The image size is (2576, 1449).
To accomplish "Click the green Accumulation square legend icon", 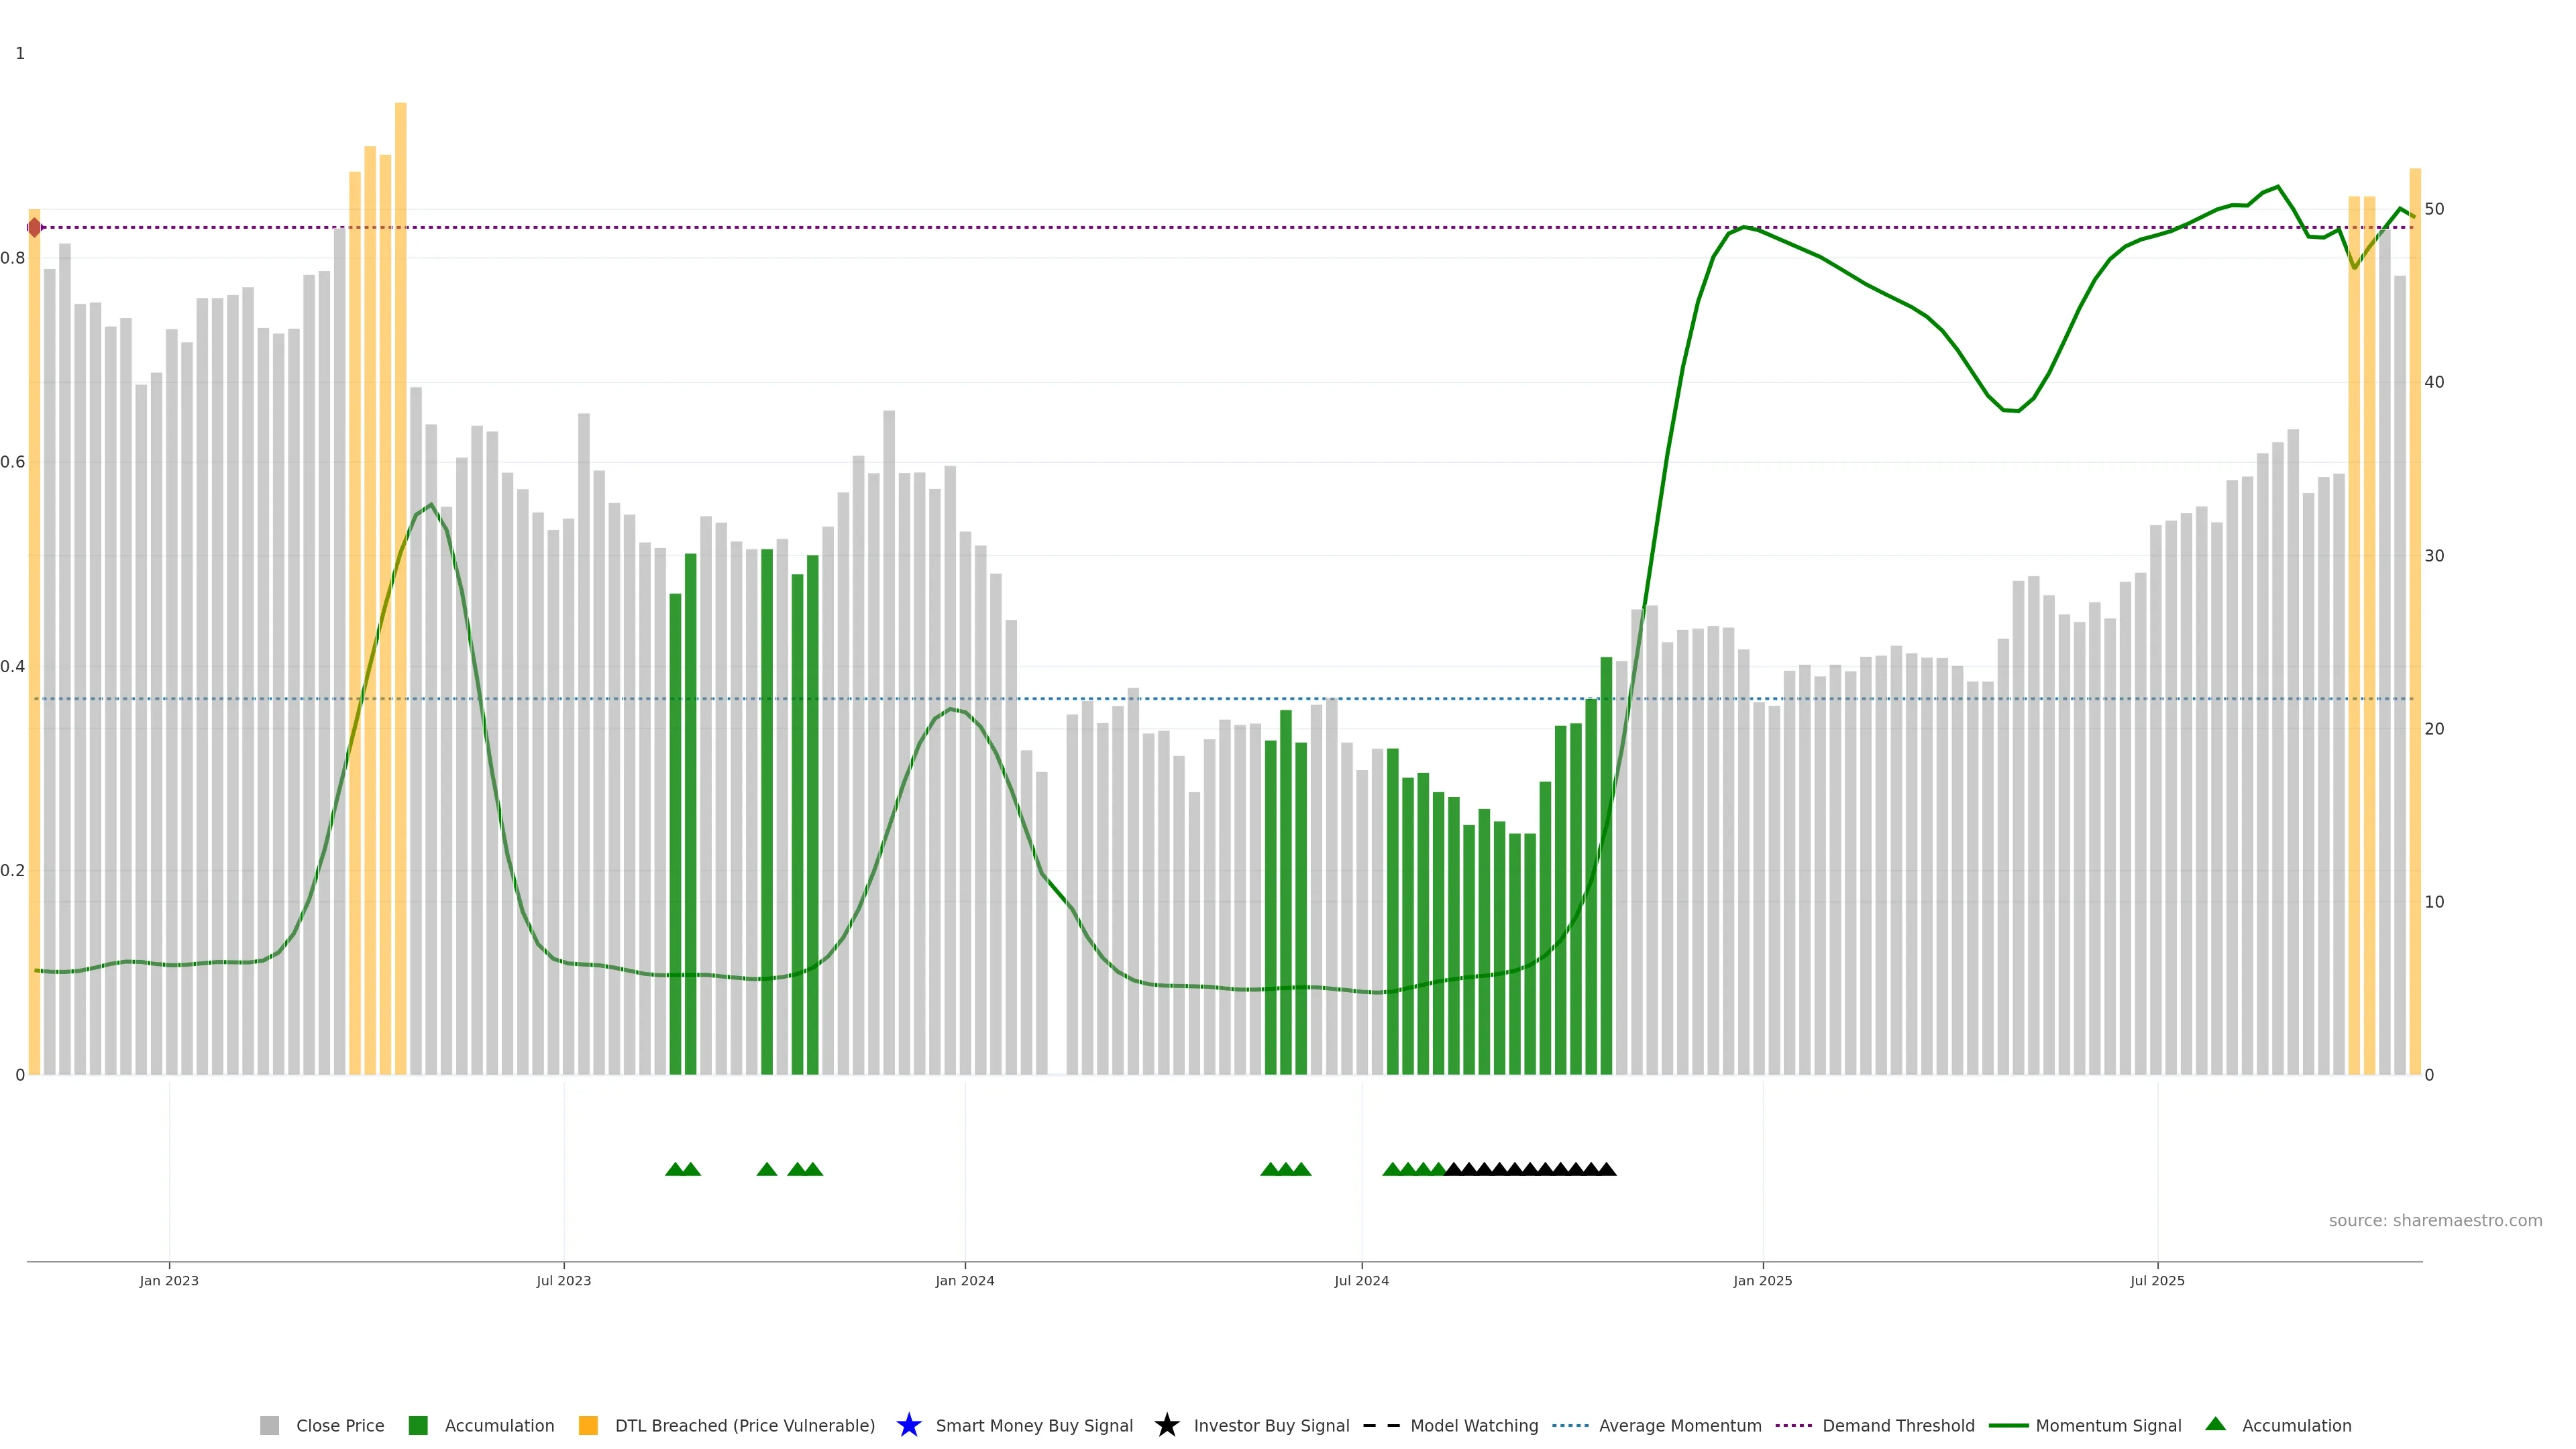I will [x=418, y=1425].
